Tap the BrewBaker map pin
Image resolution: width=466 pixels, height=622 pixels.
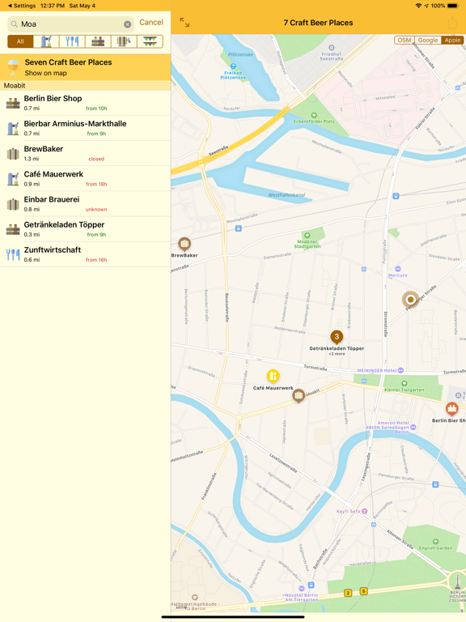tap(184, 244)
